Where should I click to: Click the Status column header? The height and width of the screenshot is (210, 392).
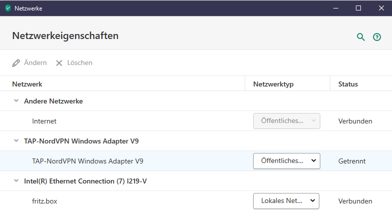pyautogui.click(x=348, y=84)
